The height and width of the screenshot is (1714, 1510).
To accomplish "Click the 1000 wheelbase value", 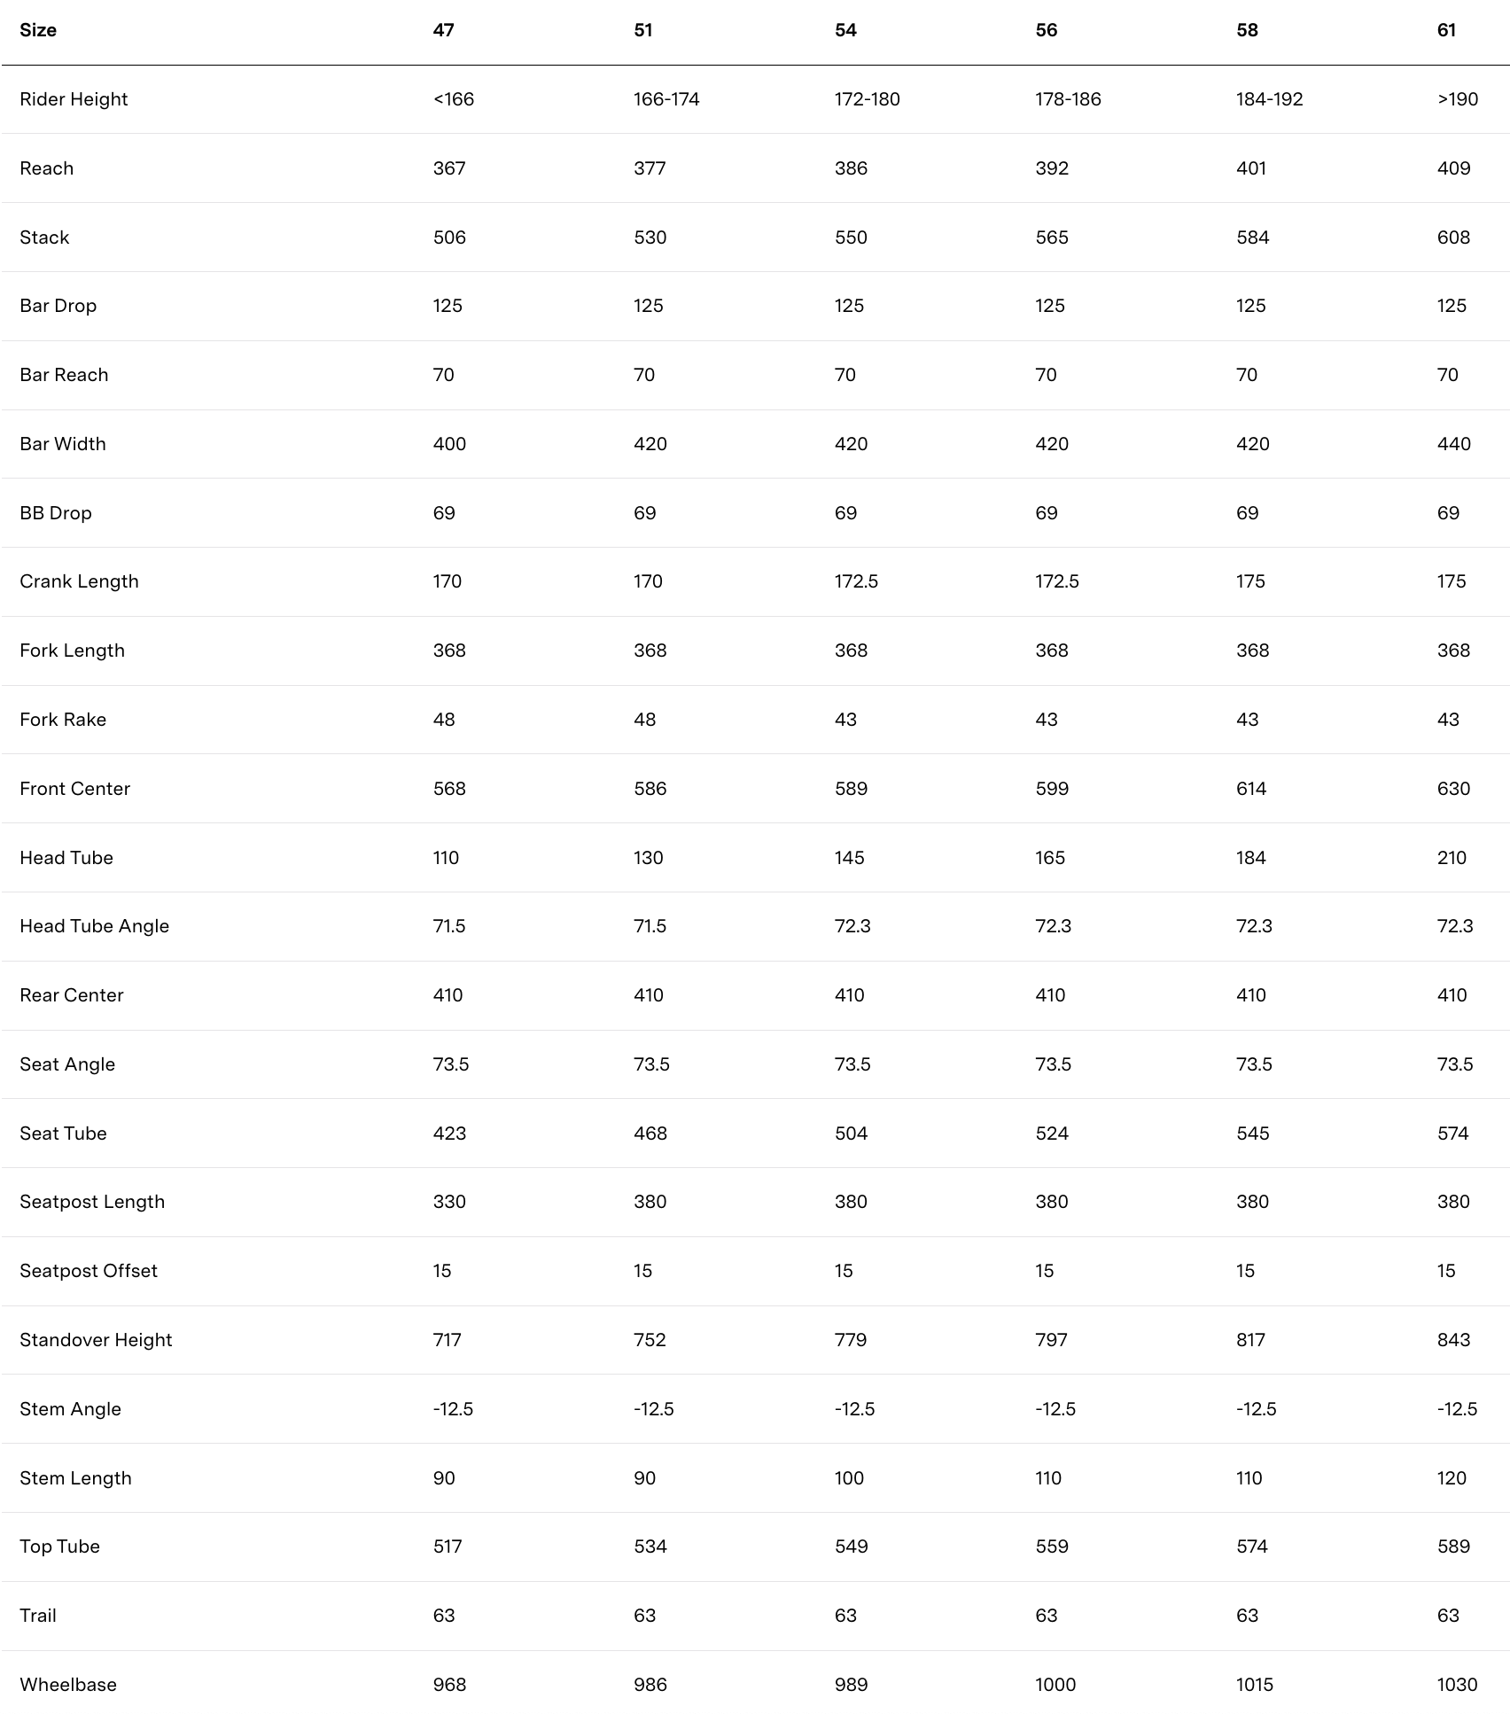I will 1055,1685.
